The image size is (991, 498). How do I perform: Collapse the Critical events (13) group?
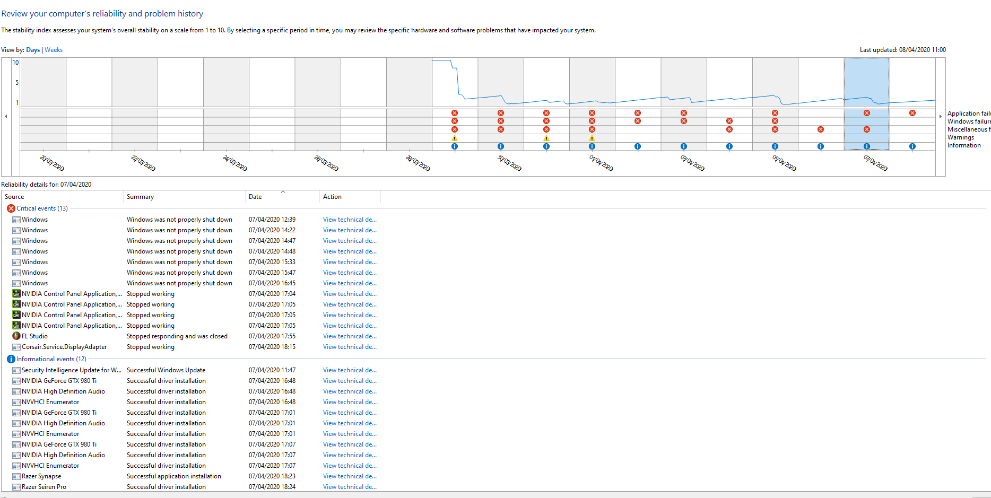[42, 208]
